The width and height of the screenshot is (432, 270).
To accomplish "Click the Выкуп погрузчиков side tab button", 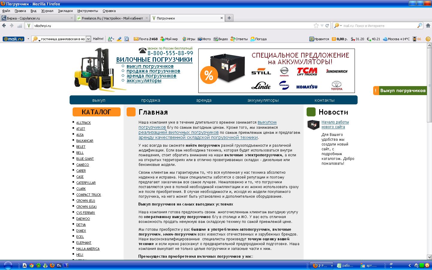I will (x=400, y=91).
